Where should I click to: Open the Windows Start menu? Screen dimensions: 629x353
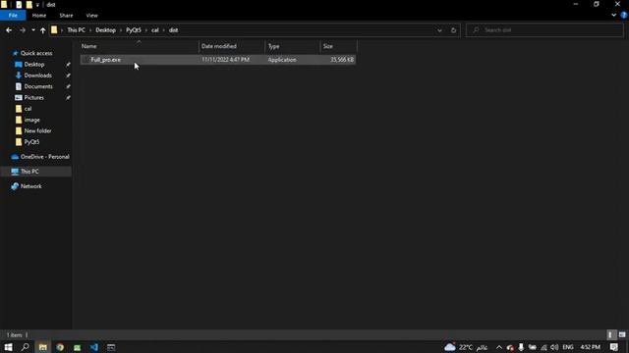[8, 347]
